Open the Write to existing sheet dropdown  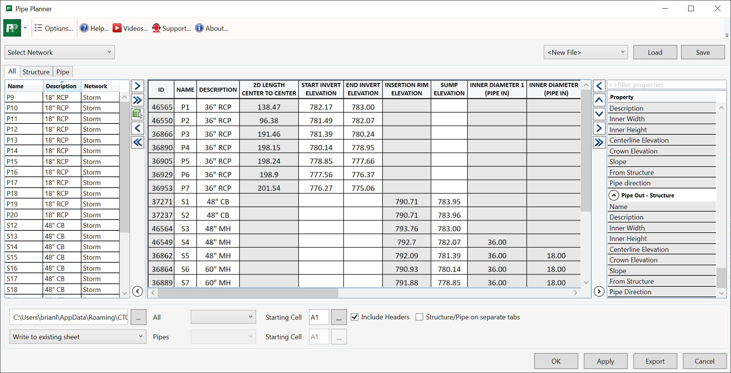click(78, 337)
